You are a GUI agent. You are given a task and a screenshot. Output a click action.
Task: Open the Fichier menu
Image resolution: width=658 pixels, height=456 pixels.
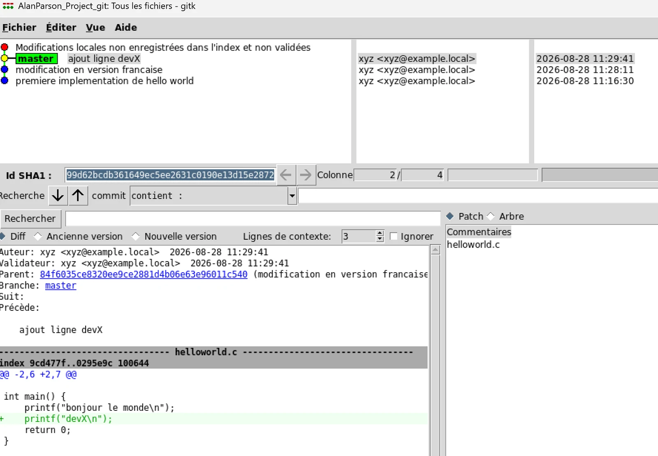point(19,28)
